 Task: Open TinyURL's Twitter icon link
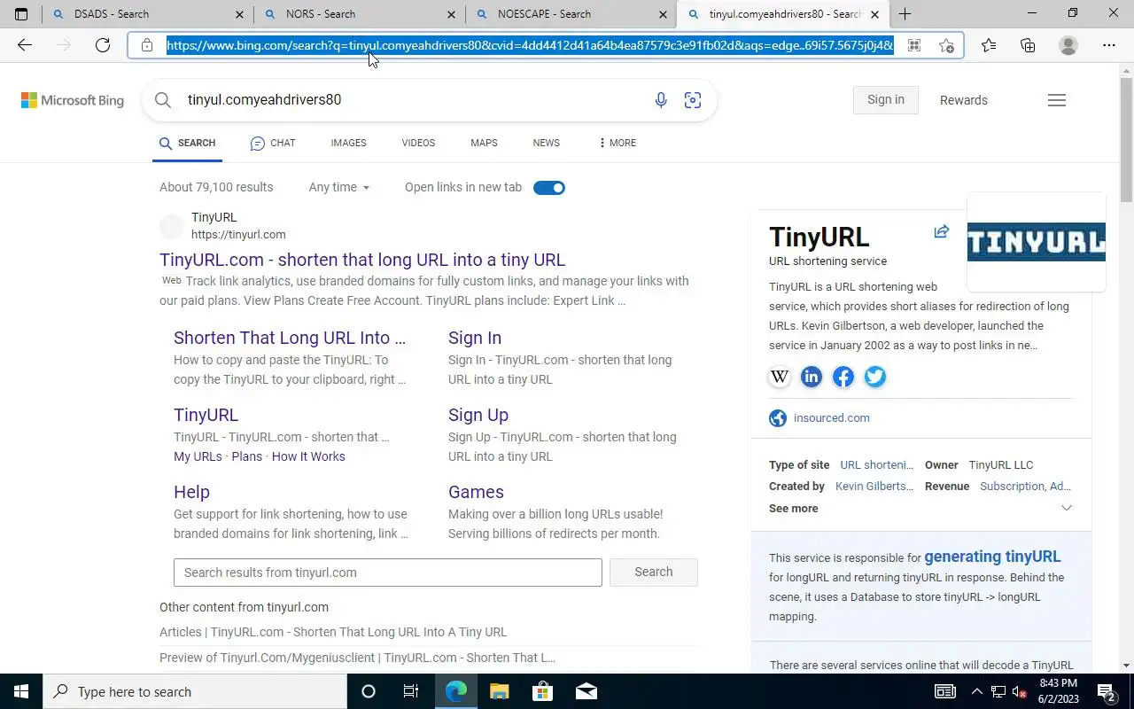pyautogui.click(x=875, y=377)
